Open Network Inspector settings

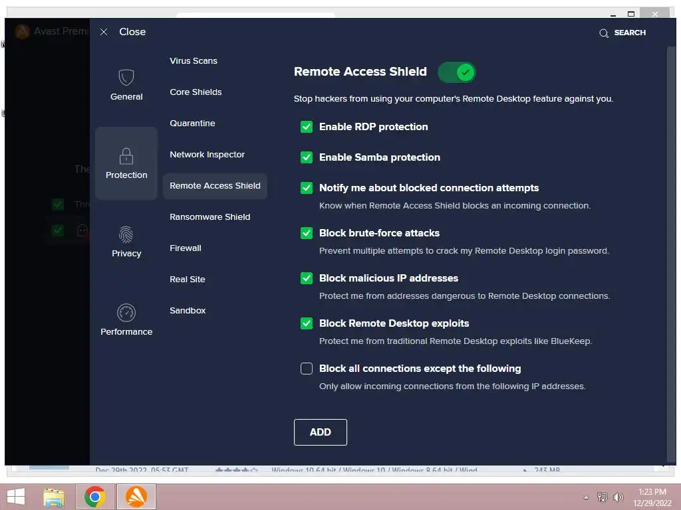pos(207,154)
